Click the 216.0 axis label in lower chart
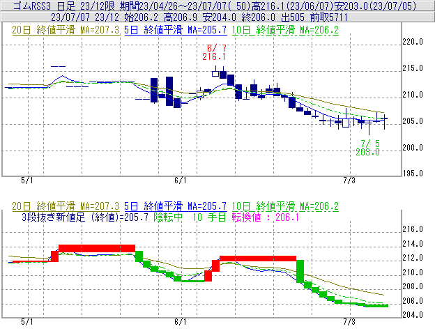Viewport: 435px width, 331px height. pyautogui.click(x=413, y=229)
